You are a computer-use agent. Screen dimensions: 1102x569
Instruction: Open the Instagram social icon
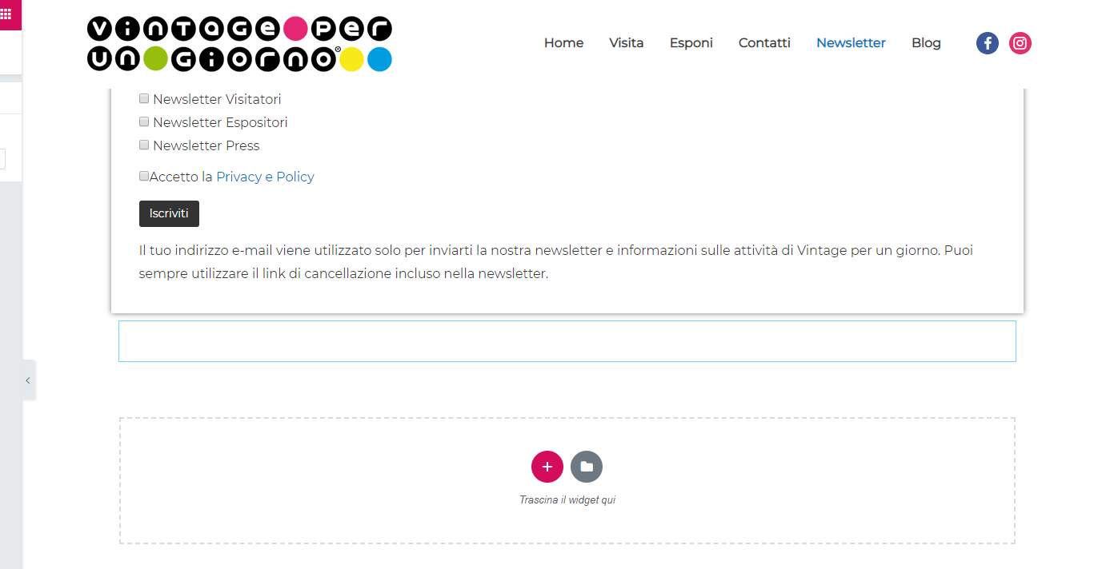(x=1020, y=43)
